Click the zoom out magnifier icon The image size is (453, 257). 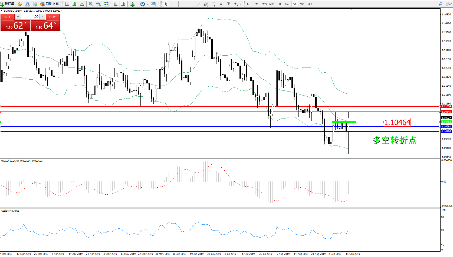(99, 4)
